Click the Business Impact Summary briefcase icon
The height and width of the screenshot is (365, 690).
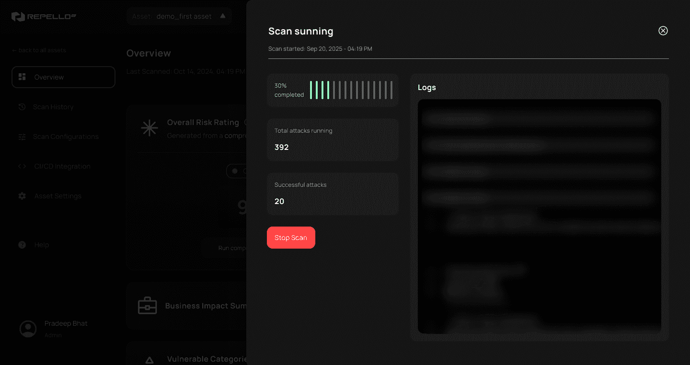[x=147, y=306]
